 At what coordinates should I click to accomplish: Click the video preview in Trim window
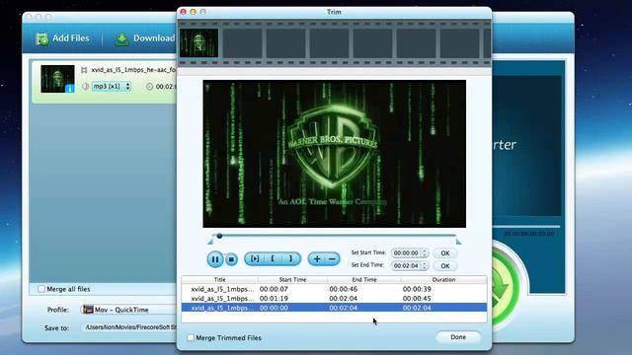(x=334, y=154)
